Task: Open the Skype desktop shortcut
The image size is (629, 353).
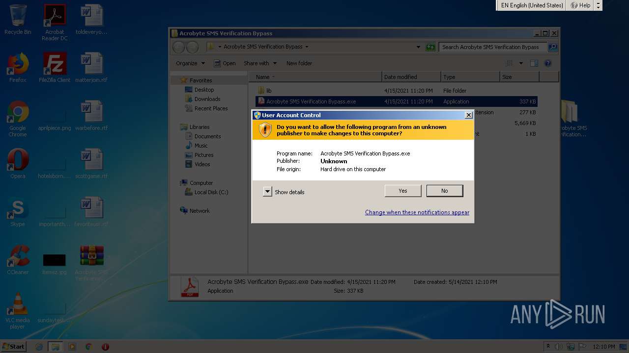Action: pos(18,212)
